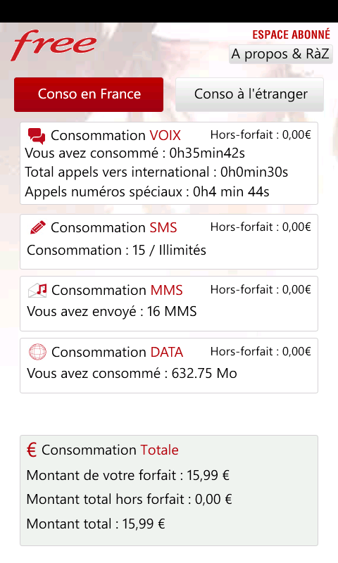The width and height of the screenshot is (338, 563).
Task: Open the A propos & RàZ button
Action: 280,54
